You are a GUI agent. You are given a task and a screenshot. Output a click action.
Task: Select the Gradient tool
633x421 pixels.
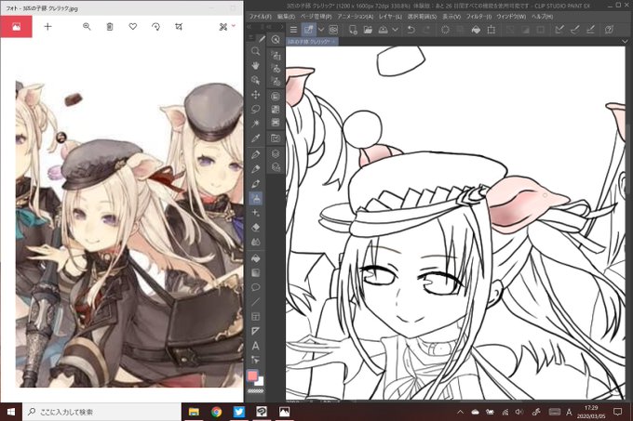point(256,272)
